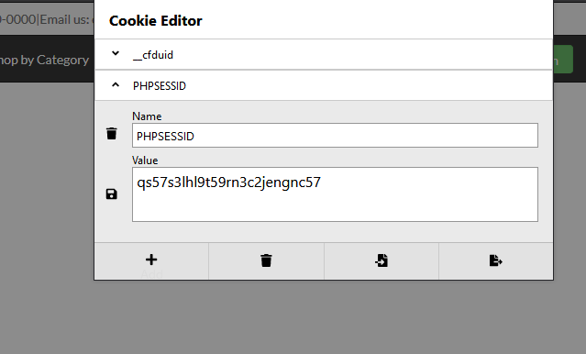Select the PHPSESSID cookie header row
This screenshot has width=586, height=354.
click(324, 85)
